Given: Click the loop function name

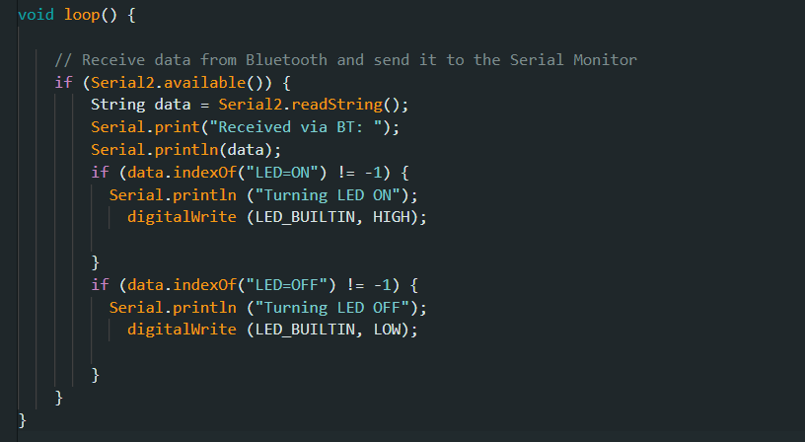Looking at the screenshot, I should coord(82,16).
